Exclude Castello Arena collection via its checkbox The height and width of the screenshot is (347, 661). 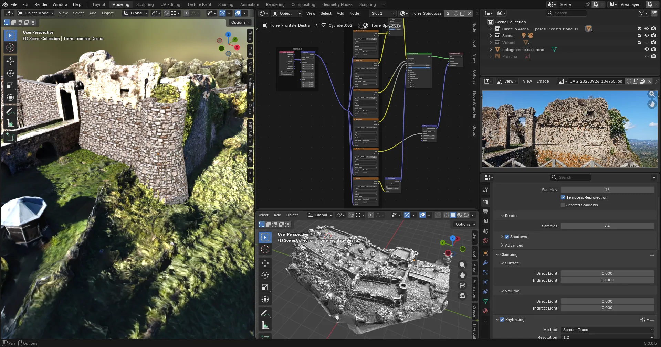(x=640, y=29)
